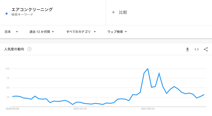The height and width of the screenshot is (116, 212).
Task: Add a comparison term via 比較
Action: coord(123,12)
